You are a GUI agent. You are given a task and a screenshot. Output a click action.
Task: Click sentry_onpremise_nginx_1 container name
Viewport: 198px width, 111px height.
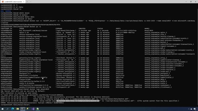[156, 32]
